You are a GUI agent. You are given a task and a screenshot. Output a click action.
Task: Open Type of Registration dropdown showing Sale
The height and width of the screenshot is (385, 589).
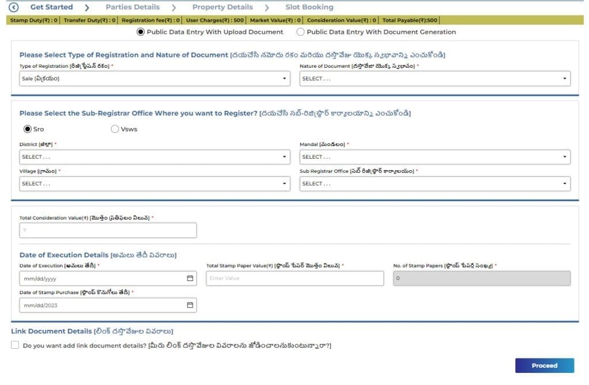[x=155, y=79]
